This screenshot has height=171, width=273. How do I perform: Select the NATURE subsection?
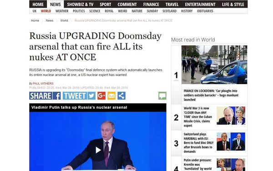137,11
